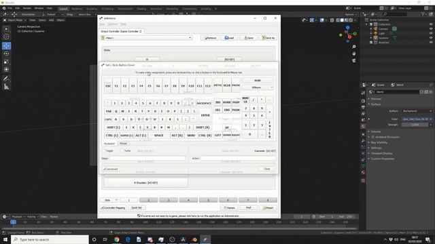The height and width of the screenshot is (244, 435).
Task: Click the viewport navigation axis gizmo
Action: click(x=348, y=34)
